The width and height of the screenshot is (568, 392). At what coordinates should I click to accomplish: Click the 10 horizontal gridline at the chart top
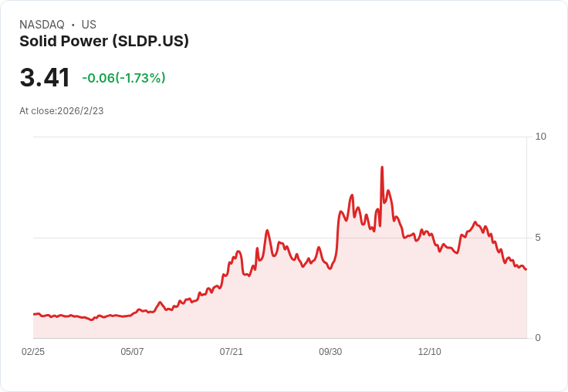pos(280,137)
